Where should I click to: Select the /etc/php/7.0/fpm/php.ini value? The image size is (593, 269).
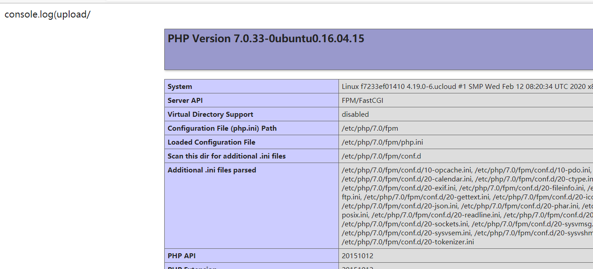tap(382, 142)
